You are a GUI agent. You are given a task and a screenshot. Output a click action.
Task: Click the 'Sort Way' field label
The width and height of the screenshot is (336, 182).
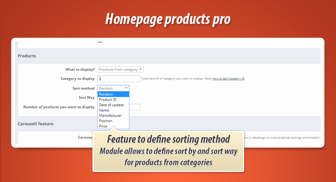coord(86,98)
